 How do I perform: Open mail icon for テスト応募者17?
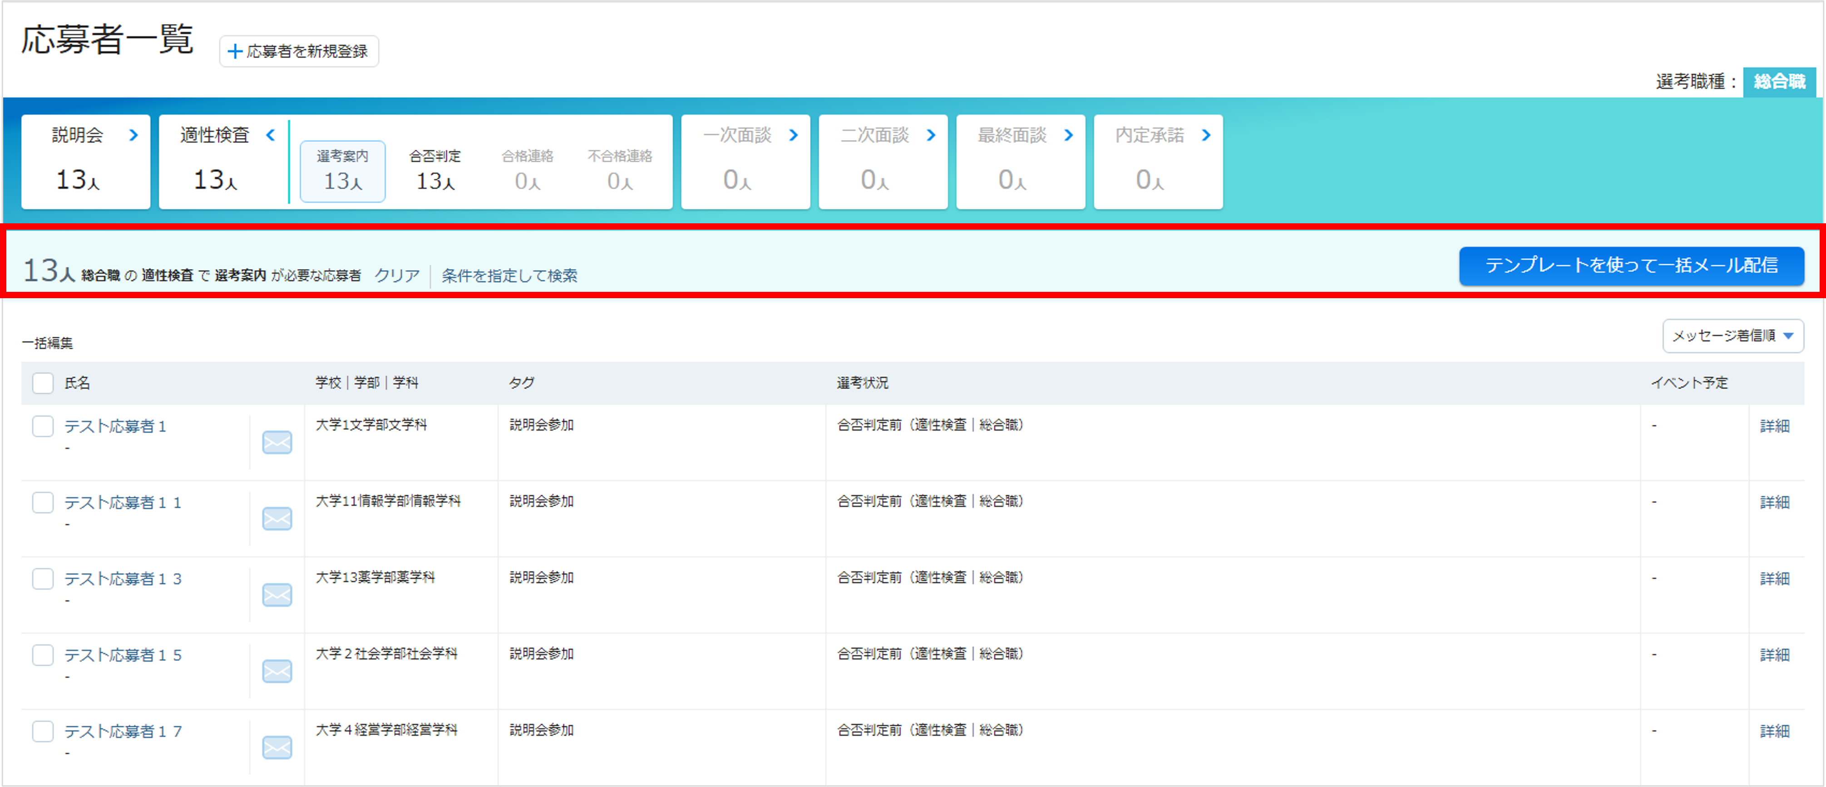pos(276,748)
